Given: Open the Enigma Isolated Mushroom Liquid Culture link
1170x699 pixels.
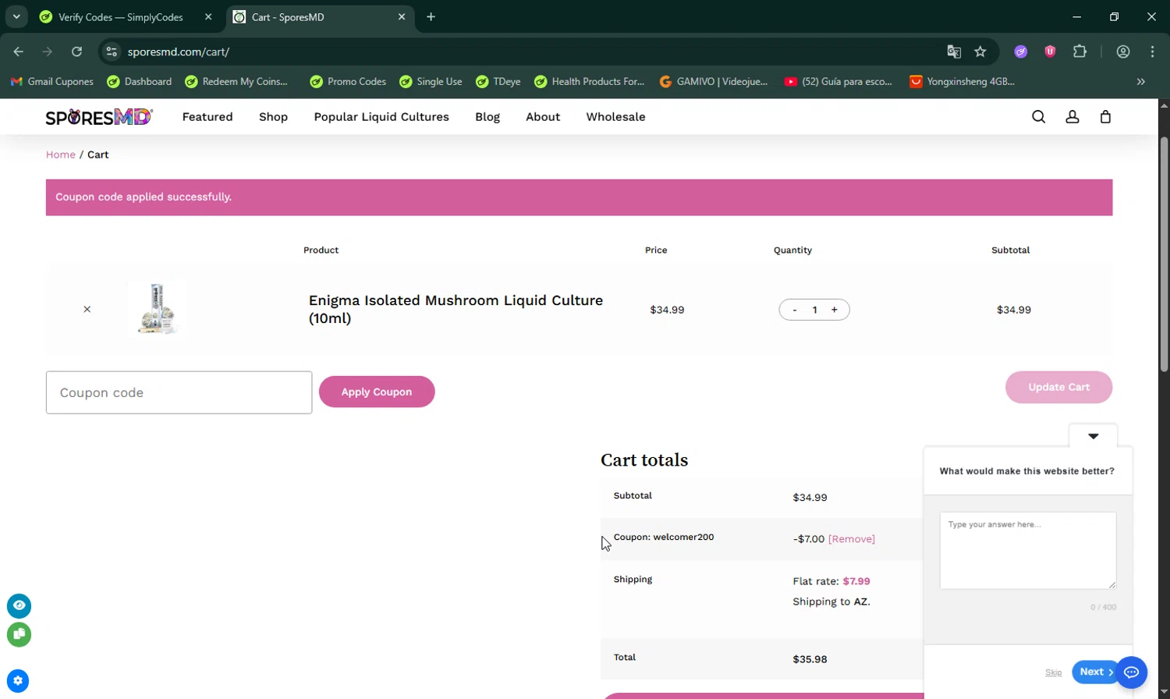Looking at the screenshot, I should tap(456, 310).
